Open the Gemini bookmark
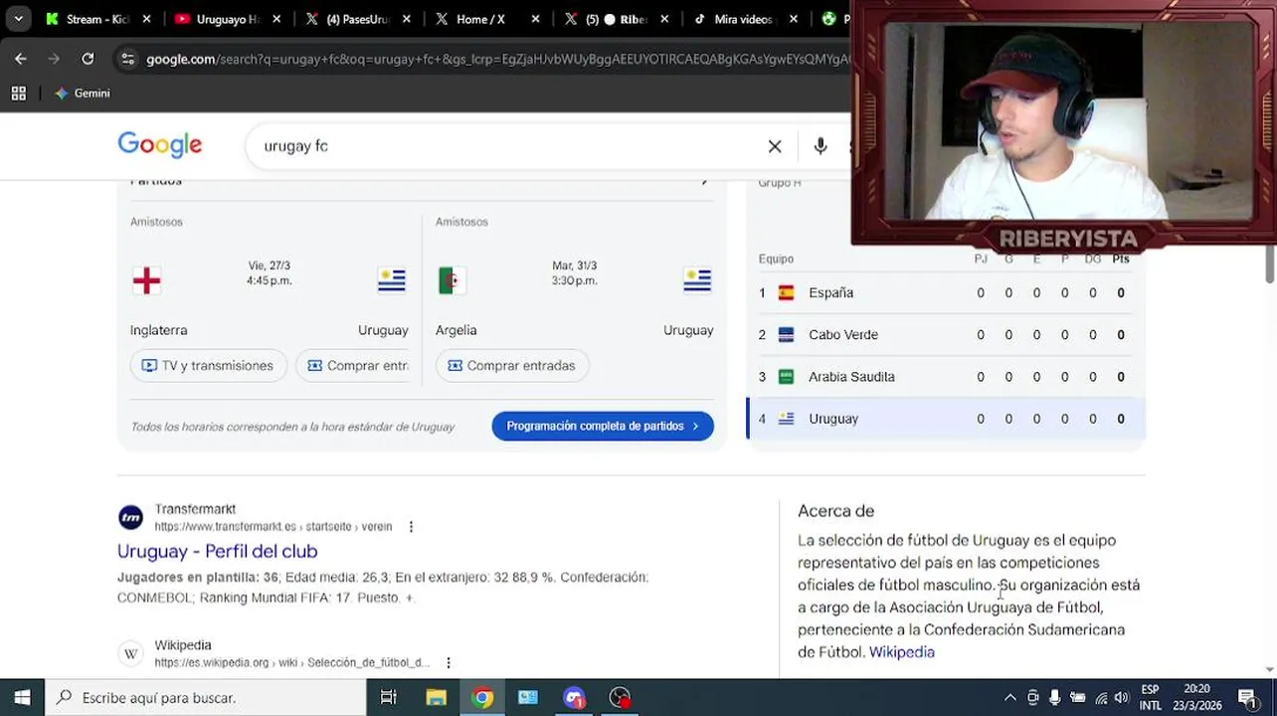 pyautogui.click(x=82, y=93)
